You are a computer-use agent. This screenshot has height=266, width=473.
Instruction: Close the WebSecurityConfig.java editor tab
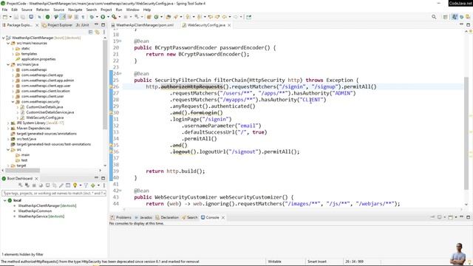[x=229, y=25]
